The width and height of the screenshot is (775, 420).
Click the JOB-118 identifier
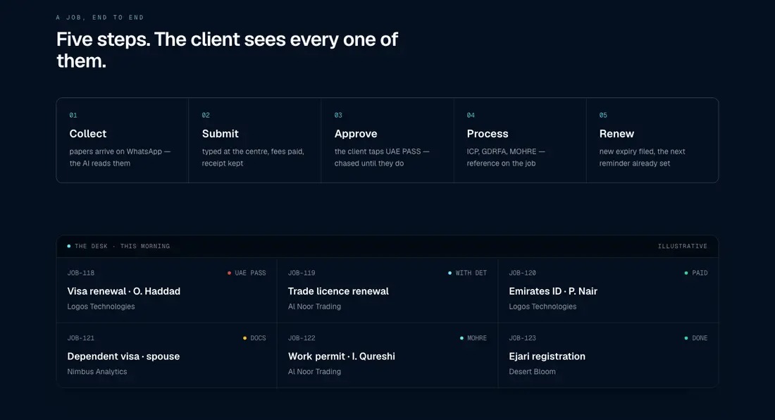pos(80,273)
